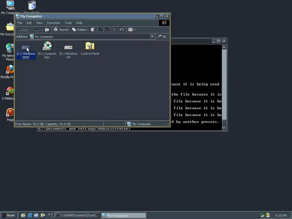Click scroll up arrow in command prompt window
The height and width of the screenshot is (219, 292).
coord(224,47)
